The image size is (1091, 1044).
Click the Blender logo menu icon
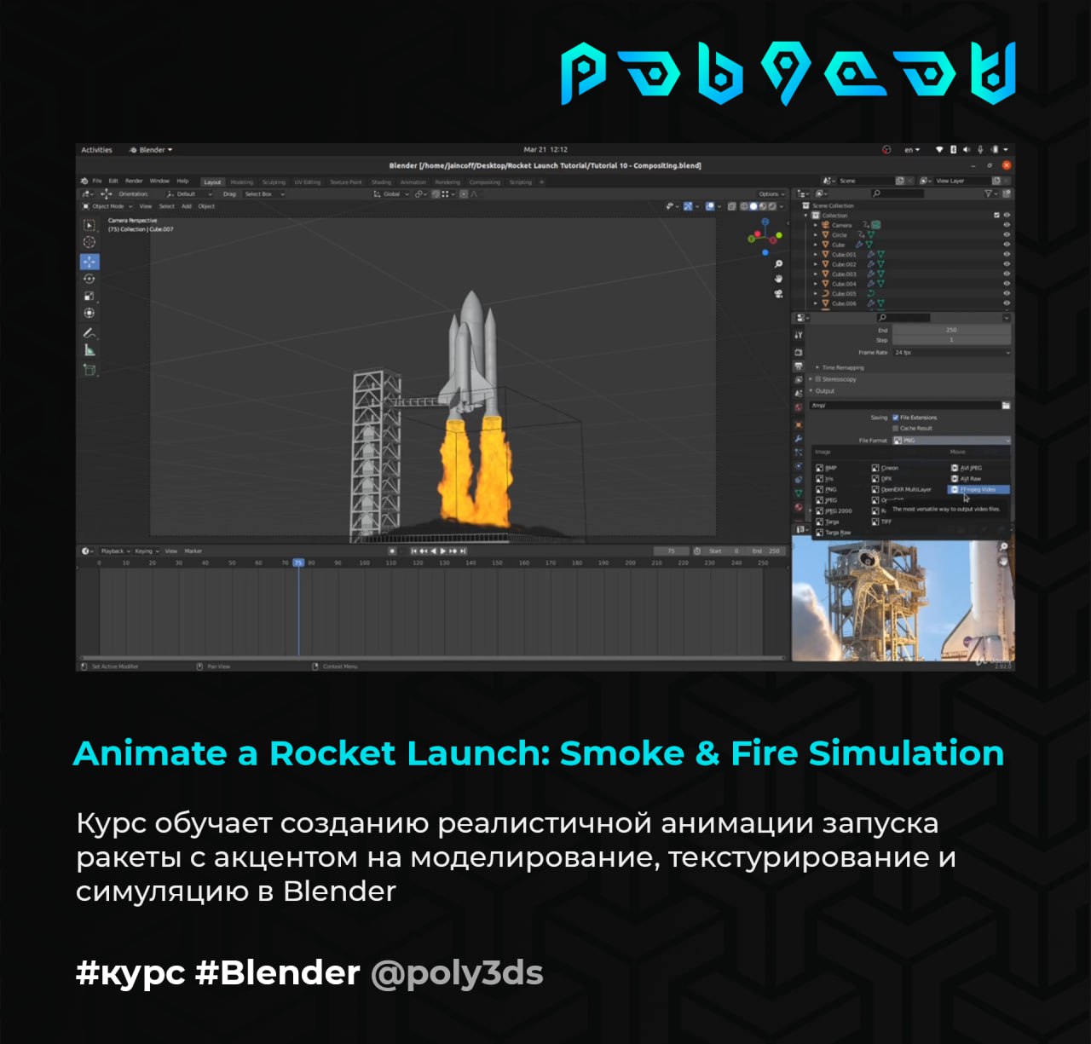pos(84,181)
